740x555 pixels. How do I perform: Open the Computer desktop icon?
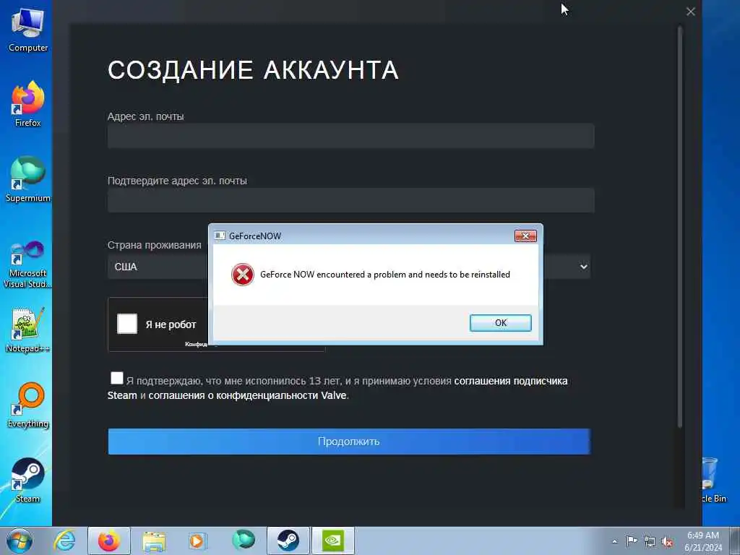(28, 29)
